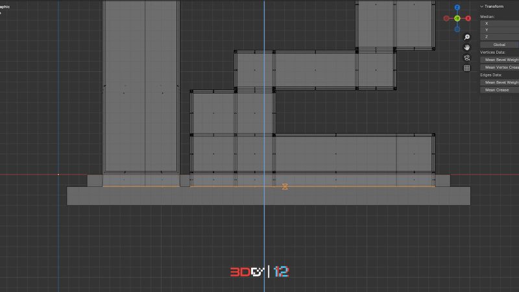Click the Mean Vertex Crease slider
Viewport: 519px width, 292px height.
click(x=500, y=67)
